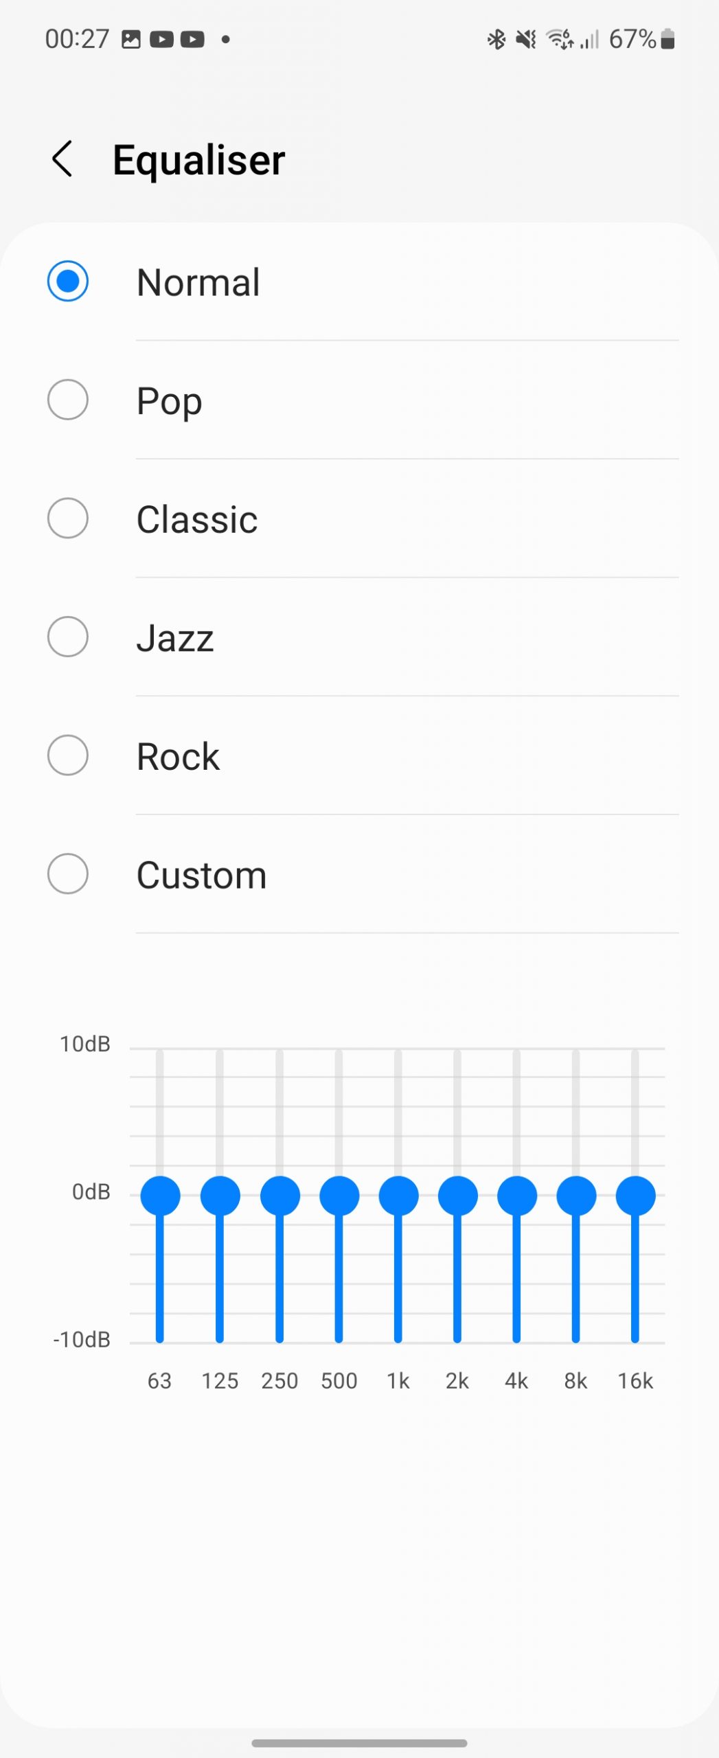Click the 16k band slider handle

635,1196
